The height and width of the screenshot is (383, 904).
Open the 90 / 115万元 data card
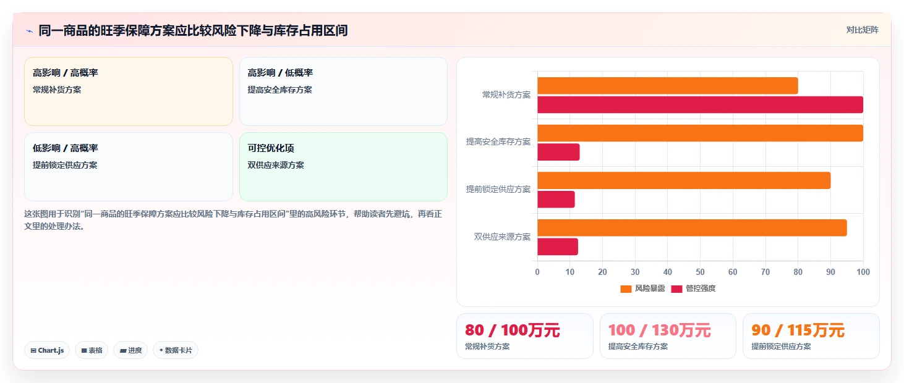point(811,336)
